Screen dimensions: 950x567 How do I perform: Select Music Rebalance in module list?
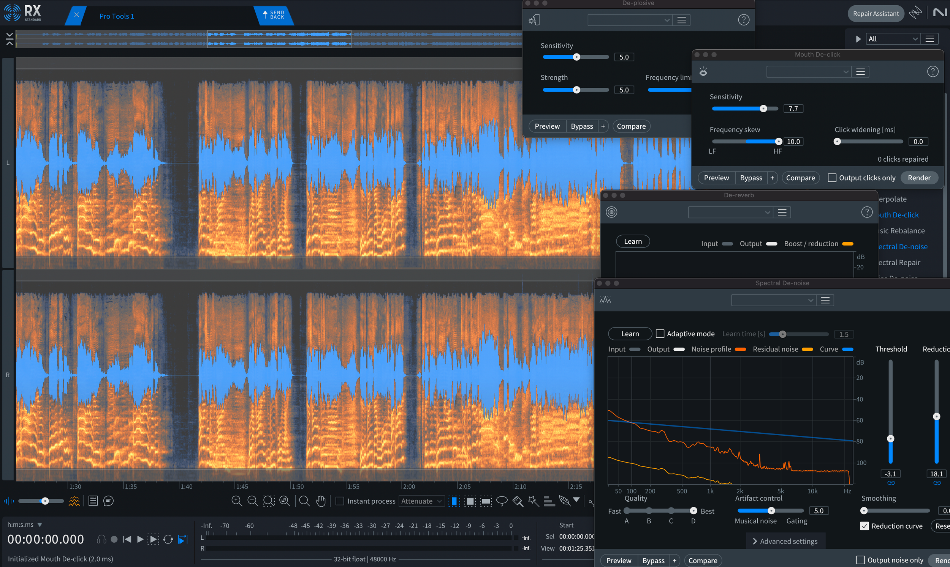click(x=901, y=231)
